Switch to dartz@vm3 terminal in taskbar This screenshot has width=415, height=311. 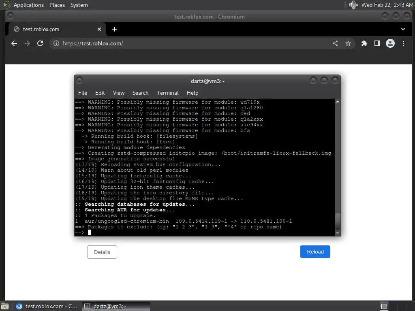point(116,306)
